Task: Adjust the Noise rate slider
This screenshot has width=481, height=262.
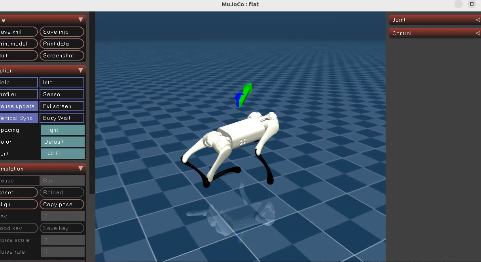Action: point(62,252)
